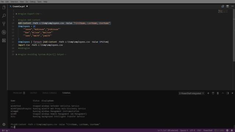Open notifications bell in status bar
Image resolution: width=235 pixels, height=132 pixels.
click(x=232, y=131)
